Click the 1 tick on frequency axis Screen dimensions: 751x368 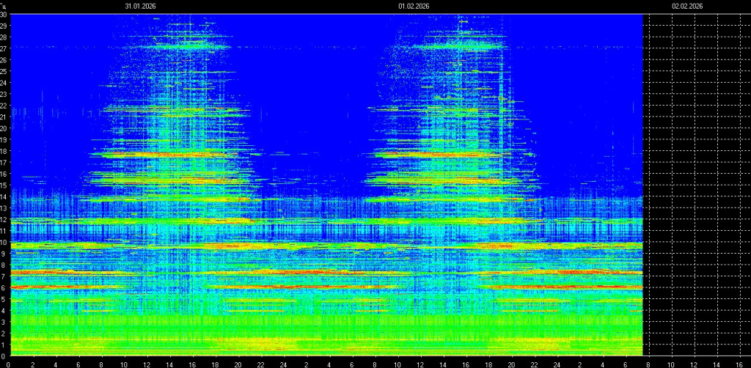[x=4, y=345]
